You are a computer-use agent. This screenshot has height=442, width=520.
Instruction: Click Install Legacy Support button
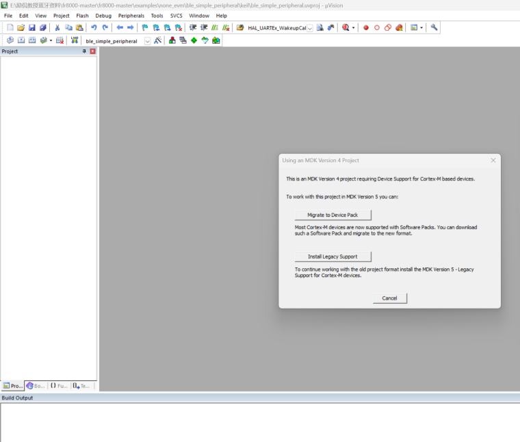click(333, 257)
